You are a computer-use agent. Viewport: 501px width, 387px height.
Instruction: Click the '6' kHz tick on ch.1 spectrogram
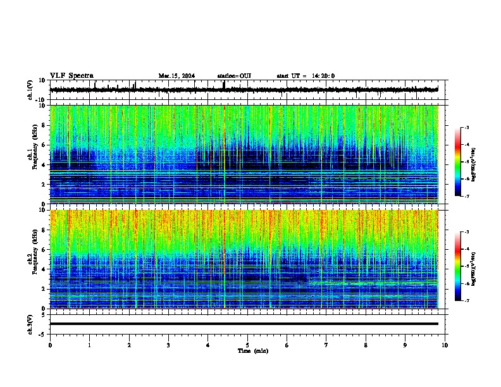[44, 145]
